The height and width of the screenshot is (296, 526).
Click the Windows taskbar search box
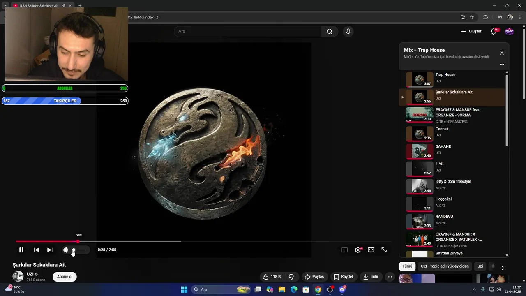[x=221, y=289]
